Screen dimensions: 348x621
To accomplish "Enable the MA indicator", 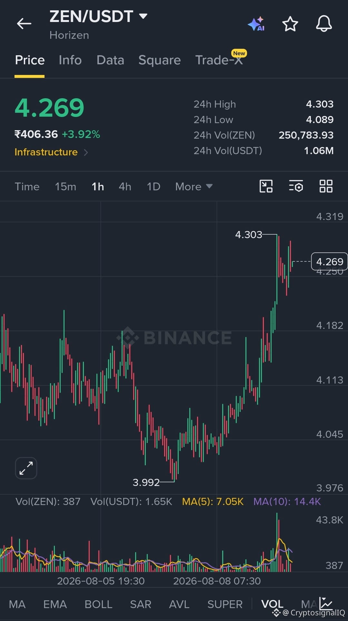I will click(x=17, y=604).
